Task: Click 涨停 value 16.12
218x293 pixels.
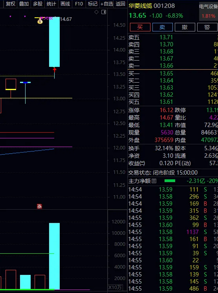Action: pos(166,110)
